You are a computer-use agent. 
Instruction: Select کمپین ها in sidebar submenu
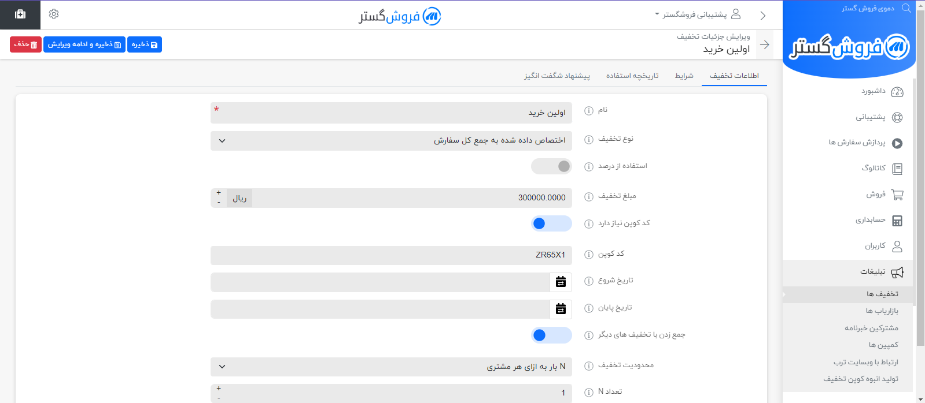pyautogui.click(x=883, y=345)
